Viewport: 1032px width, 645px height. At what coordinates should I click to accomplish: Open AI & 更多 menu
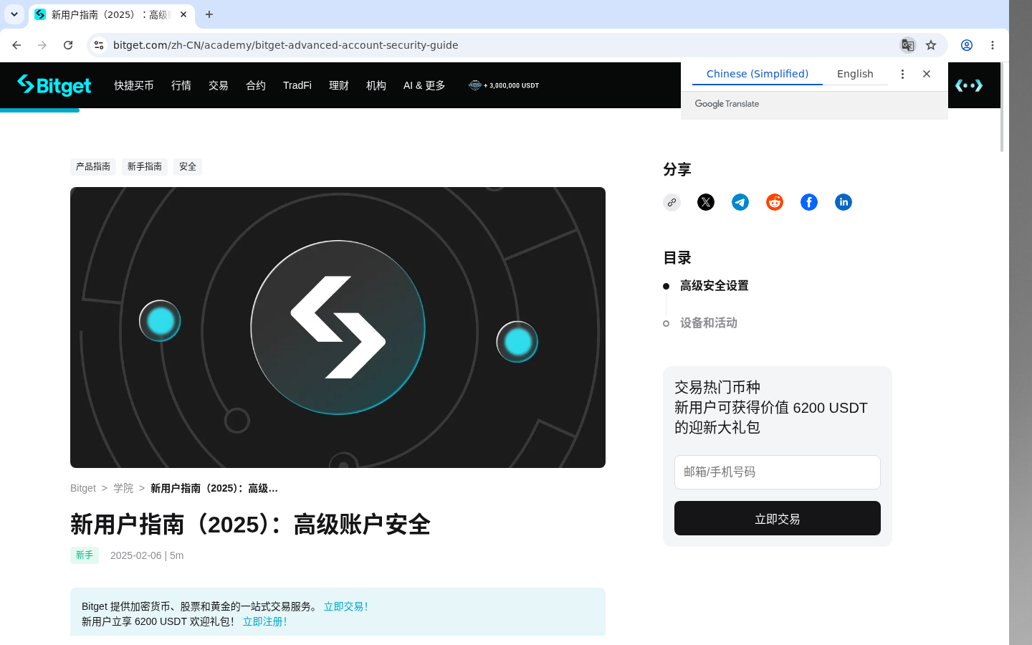(424, 85)
